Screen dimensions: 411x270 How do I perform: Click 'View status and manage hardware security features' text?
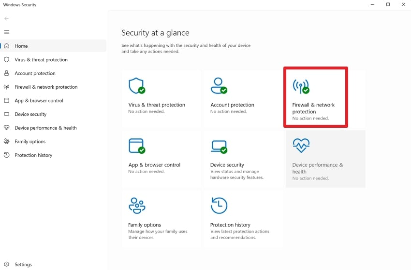tap(237, 175)
